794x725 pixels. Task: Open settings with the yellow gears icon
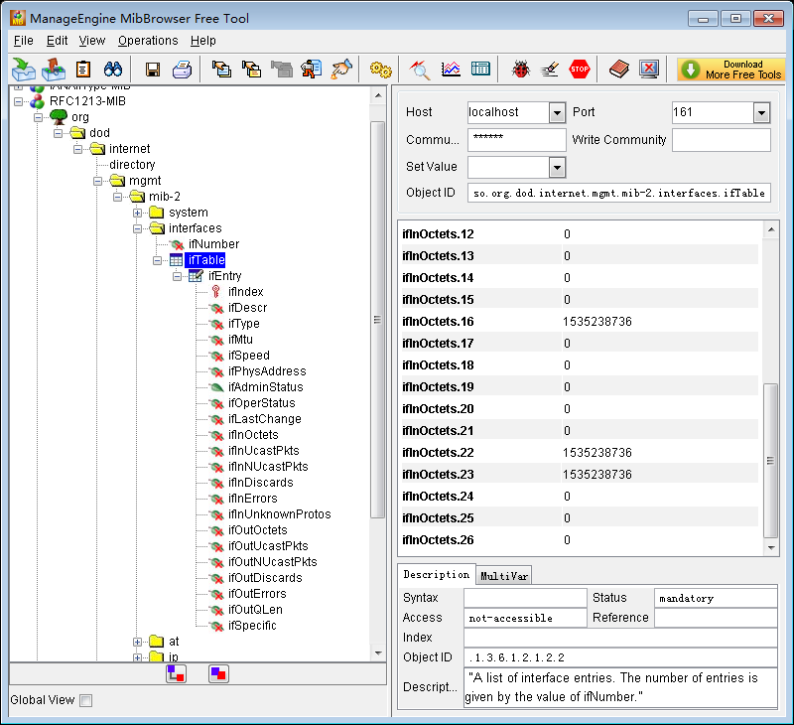(x=380, y=69)
